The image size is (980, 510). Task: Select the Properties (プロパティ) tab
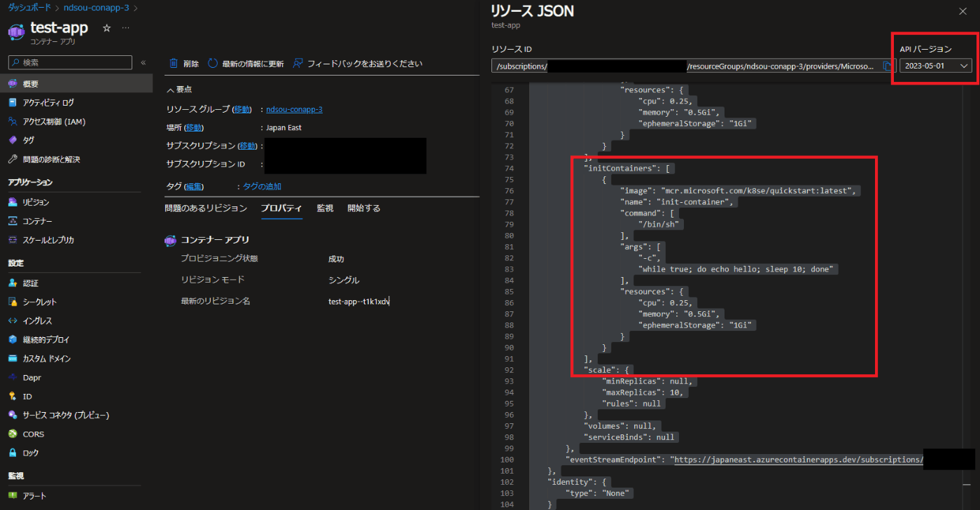point(281,208)
